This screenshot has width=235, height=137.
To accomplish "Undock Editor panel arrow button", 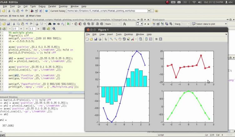I will pyautogui.click(x=145, y=20).
